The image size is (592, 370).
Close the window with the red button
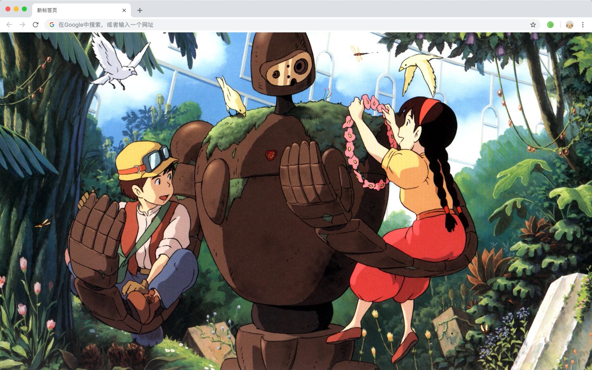click(x=8, y=9)
